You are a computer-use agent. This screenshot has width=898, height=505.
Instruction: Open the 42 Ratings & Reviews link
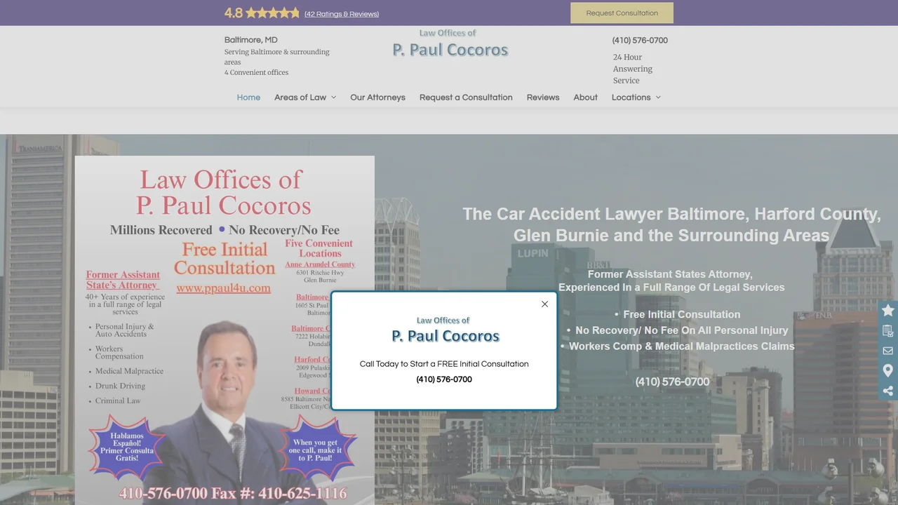coord(342,14)
